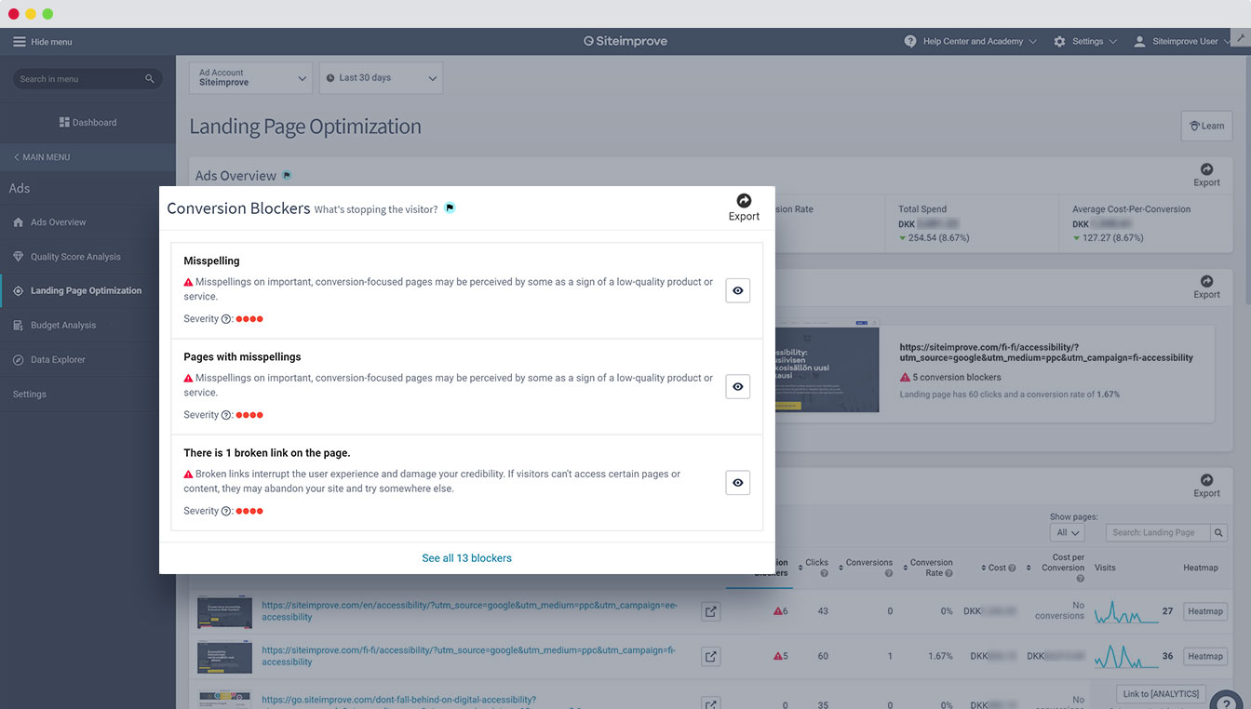The width and height of the screenshot is (1251, 709).
Task: Open Quality Score Analysis menu item
Action: (75, 257)
